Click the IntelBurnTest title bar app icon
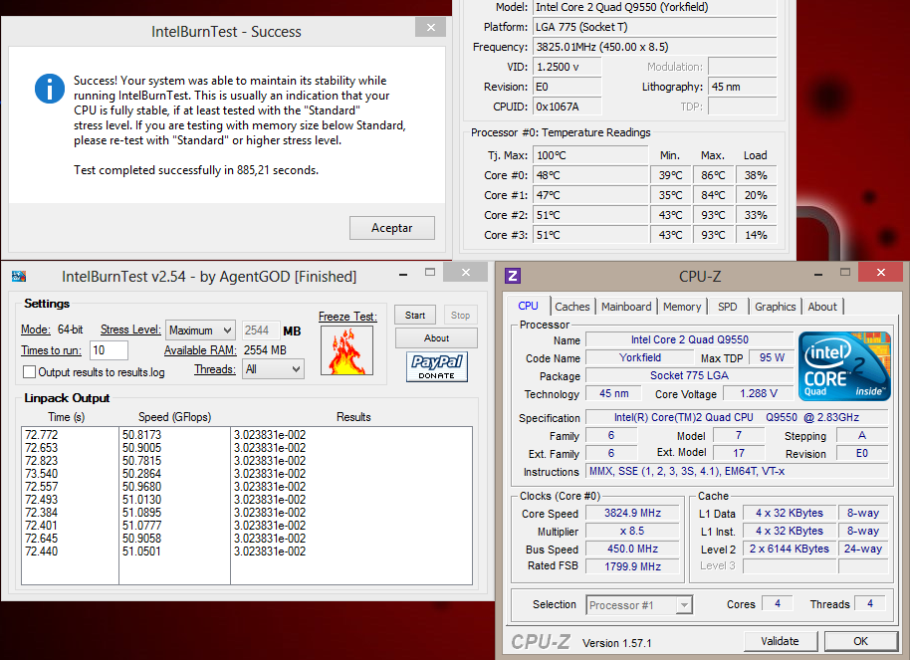 click(18, 276)
